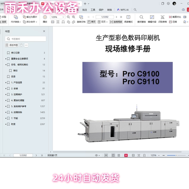Screen dimensions: 189x189
Task: Toggle Double Page (双页) view
Action: click(x=103, y=22)
